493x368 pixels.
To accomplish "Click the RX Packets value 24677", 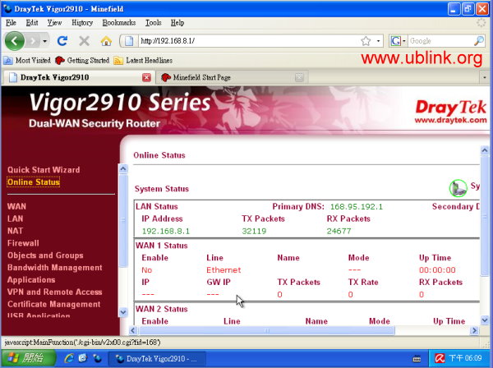I will [339, 232].
